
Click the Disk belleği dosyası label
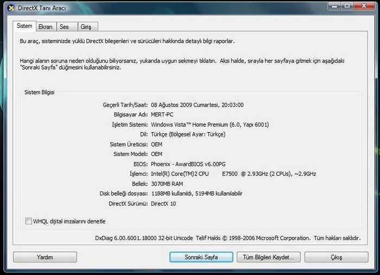(x=124, y=193)
